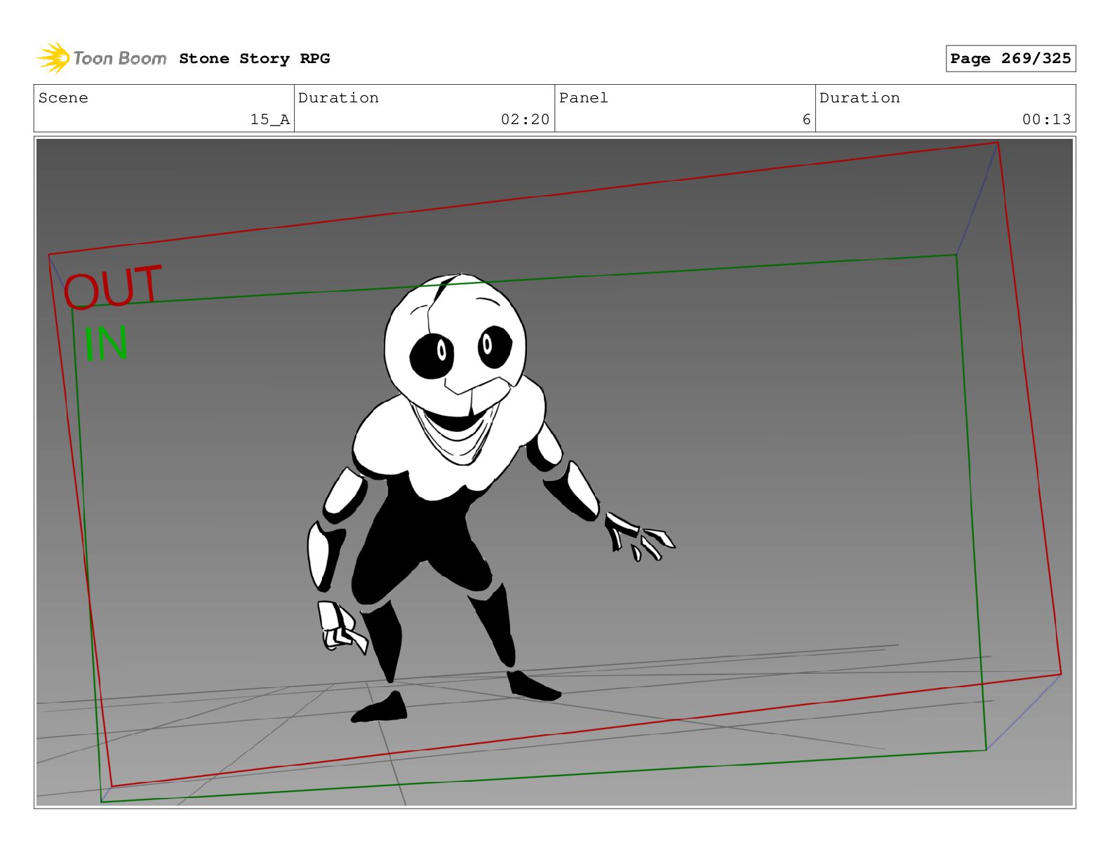
Task: Click the Page 269/325 indicator box
Action: (x=1010, y=59)
